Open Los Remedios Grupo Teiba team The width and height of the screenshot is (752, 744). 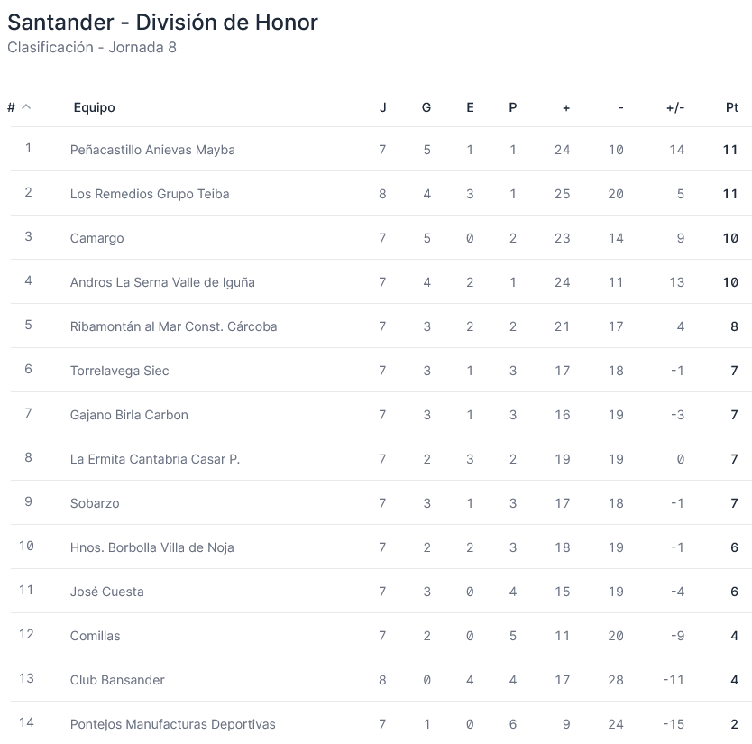(150, 194)
